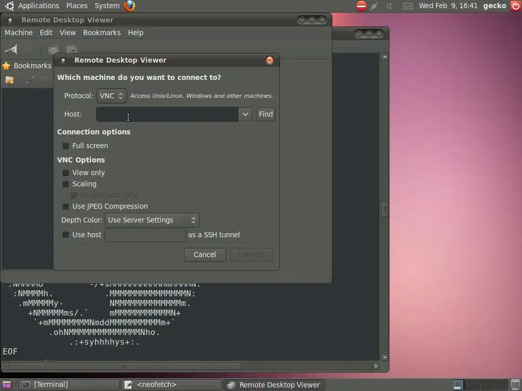
Task: Open the View menu
Action: [68, 33]
